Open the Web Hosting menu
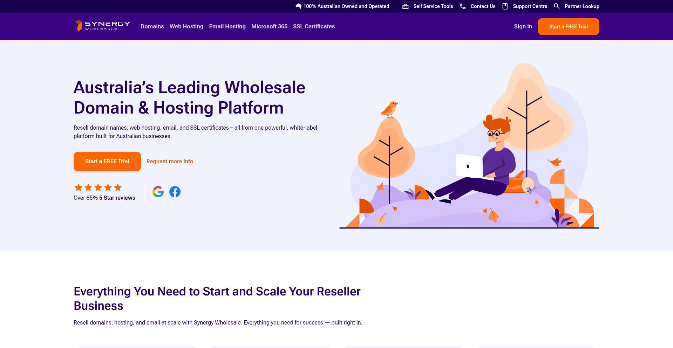Image resolution: width=673 pixels, height=348 pixels. (x=186, y=26)
